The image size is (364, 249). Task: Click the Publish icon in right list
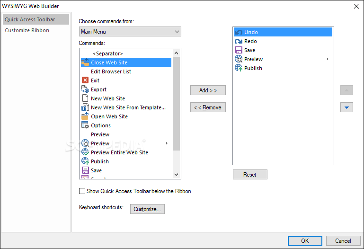tap(239, 68)
